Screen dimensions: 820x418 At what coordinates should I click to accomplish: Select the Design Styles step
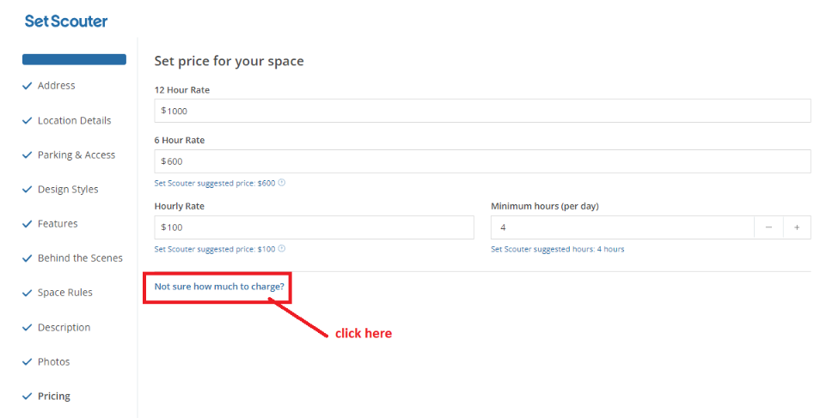[68, 190]
